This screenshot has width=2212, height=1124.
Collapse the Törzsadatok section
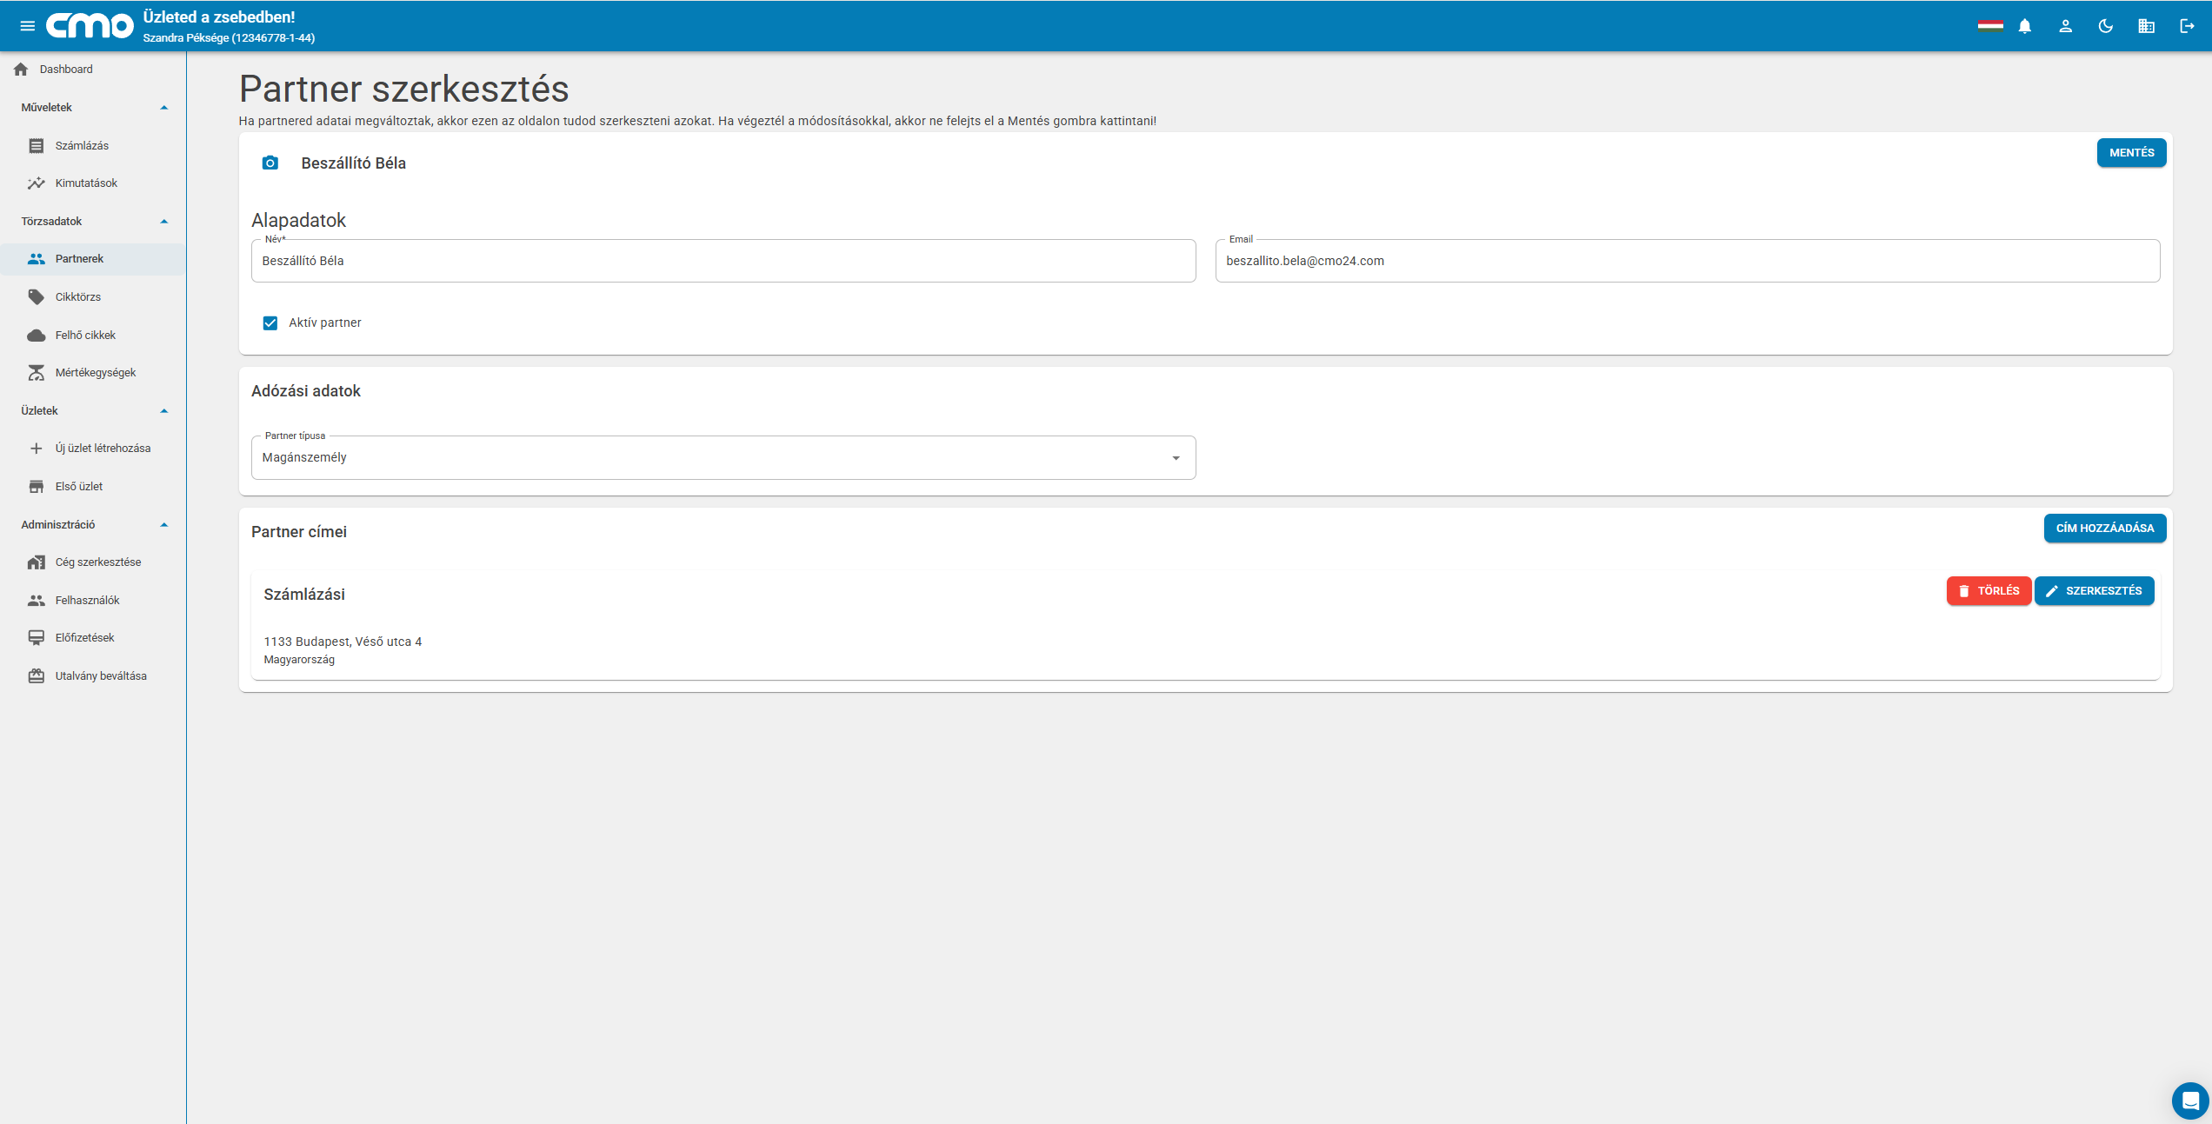click(x=163, y=222)
